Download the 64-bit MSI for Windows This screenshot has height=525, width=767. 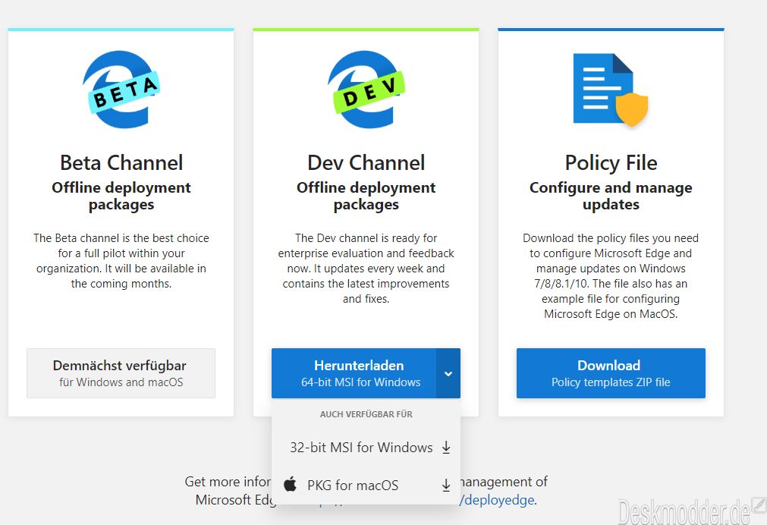(354, 373)
